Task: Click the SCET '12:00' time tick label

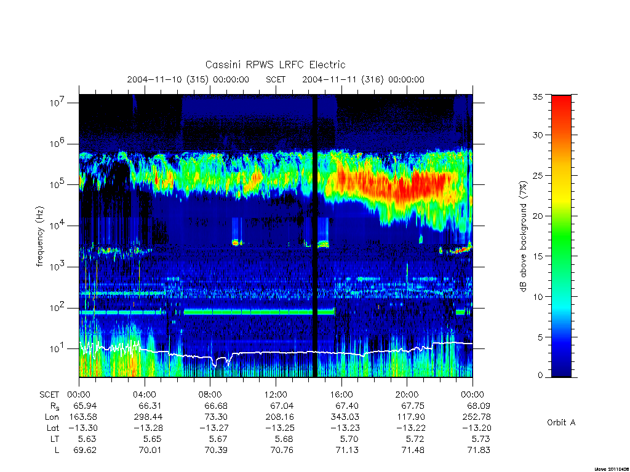Action: coord(276,395)
